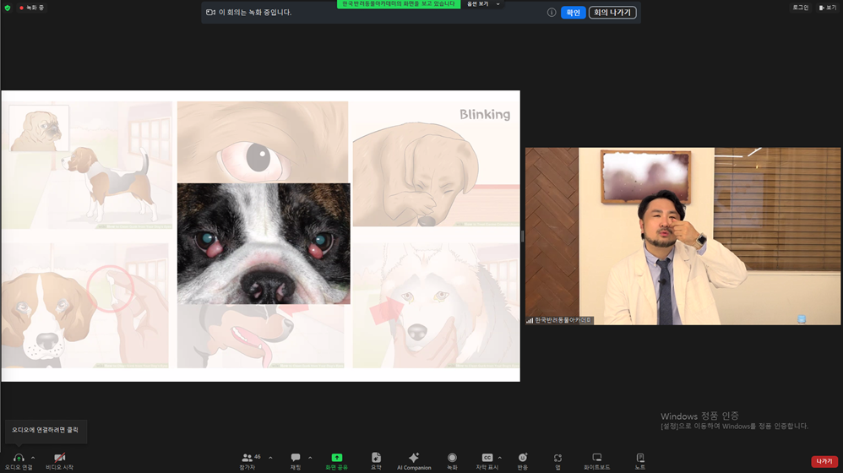Viewport: 843px width, 473px height.
Task: Open the notes icon
Action: [x=639, y=461]
